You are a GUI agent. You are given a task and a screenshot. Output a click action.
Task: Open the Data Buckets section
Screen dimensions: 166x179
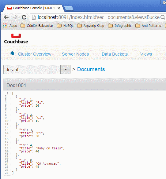pos(115,54)
